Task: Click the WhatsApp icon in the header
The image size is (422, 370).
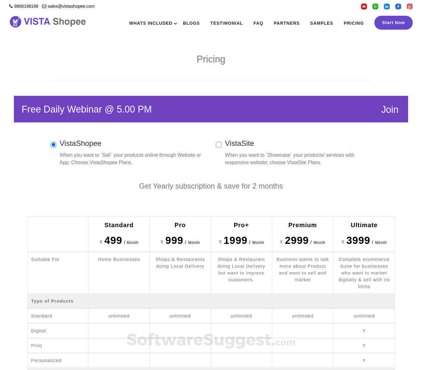Action: tap(375, 6)
